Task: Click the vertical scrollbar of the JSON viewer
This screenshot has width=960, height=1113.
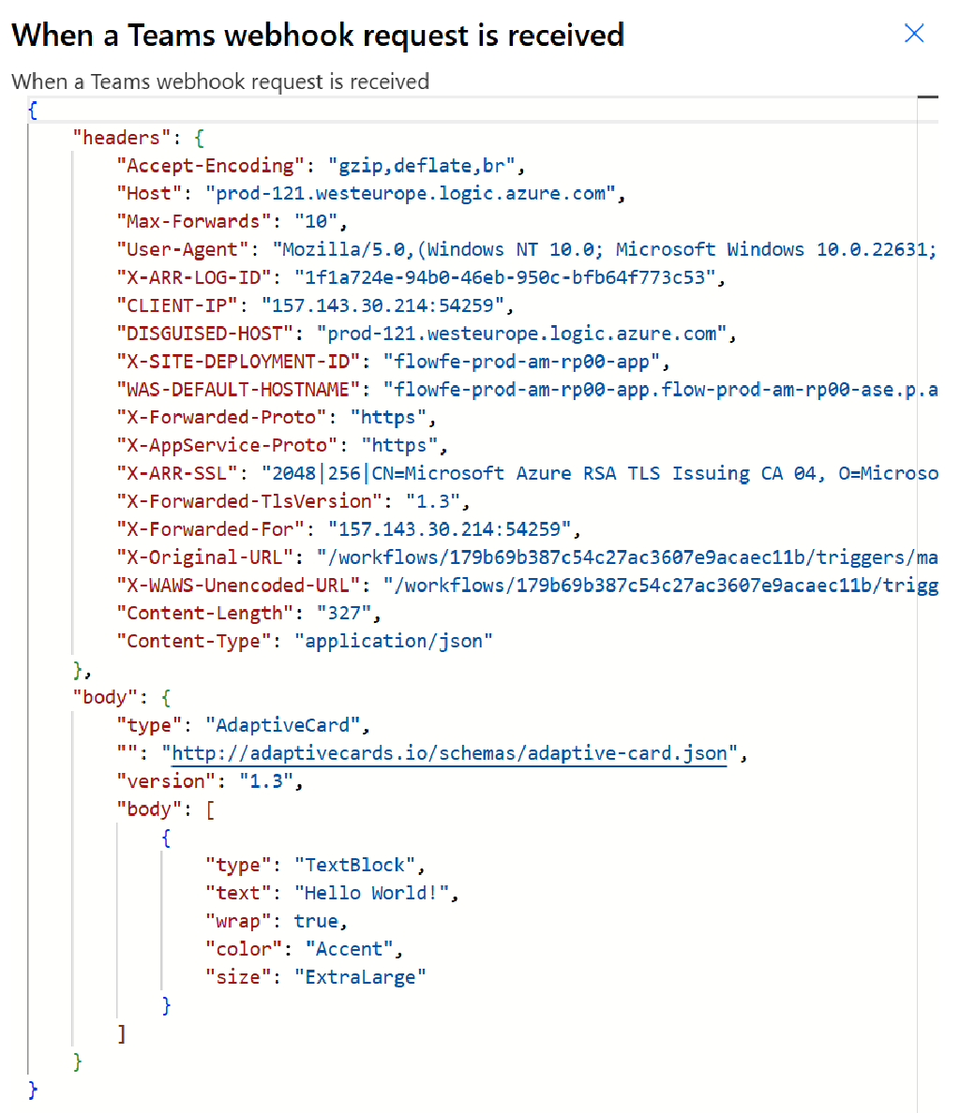Action: point(928,562)
